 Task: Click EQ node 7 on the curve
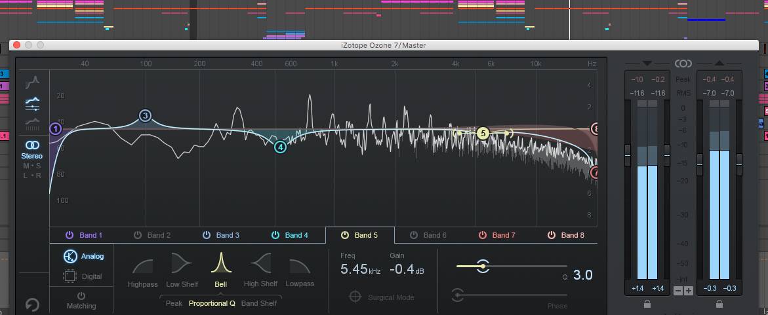[595, 173]
